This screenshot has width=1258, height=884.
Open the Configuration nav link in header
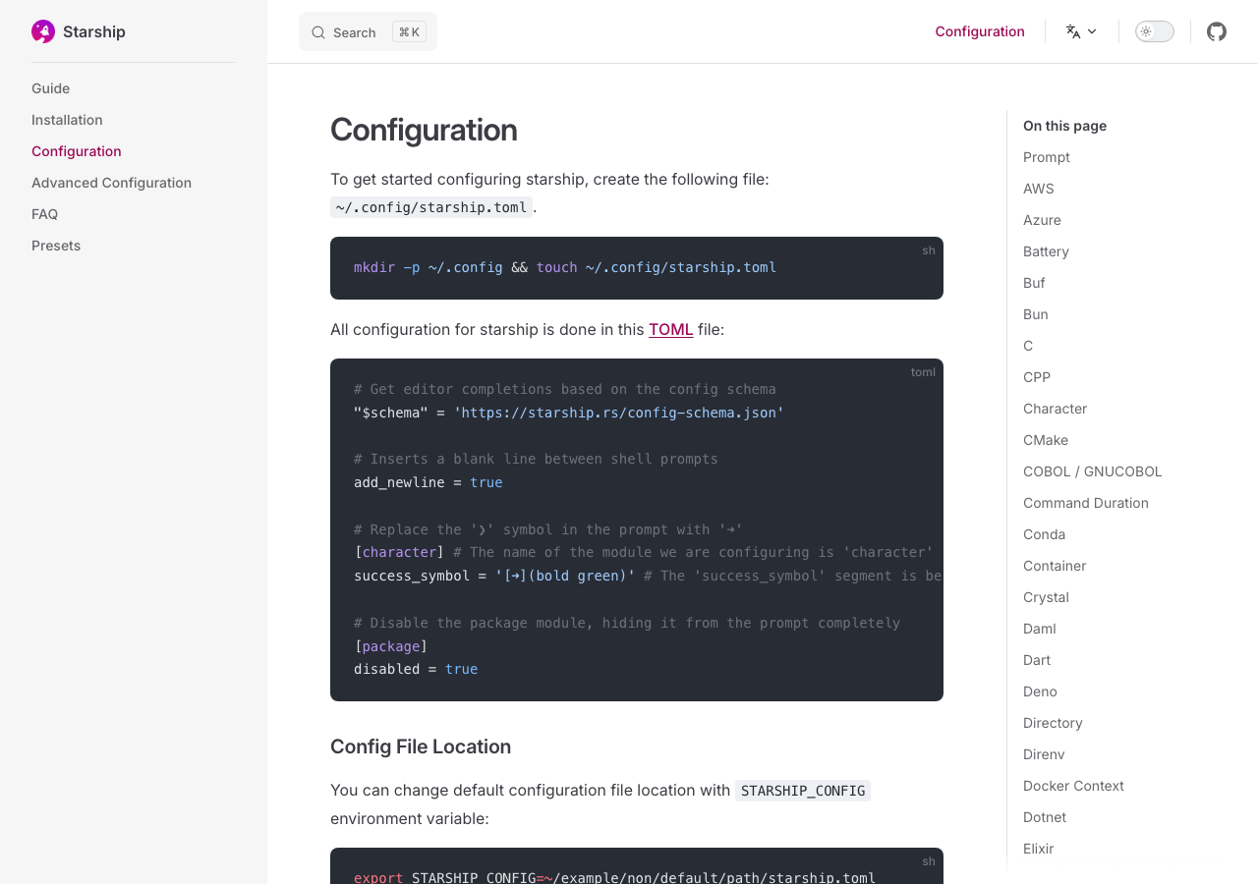click(980, 31)
